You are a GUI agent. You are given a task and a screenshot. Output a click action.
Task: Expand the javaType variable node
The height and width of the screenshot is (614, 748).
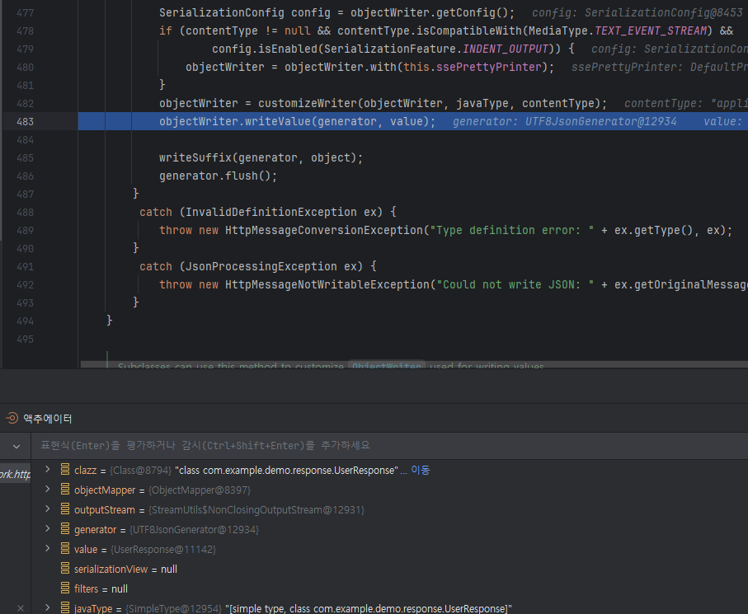click(x=47, y=607)
